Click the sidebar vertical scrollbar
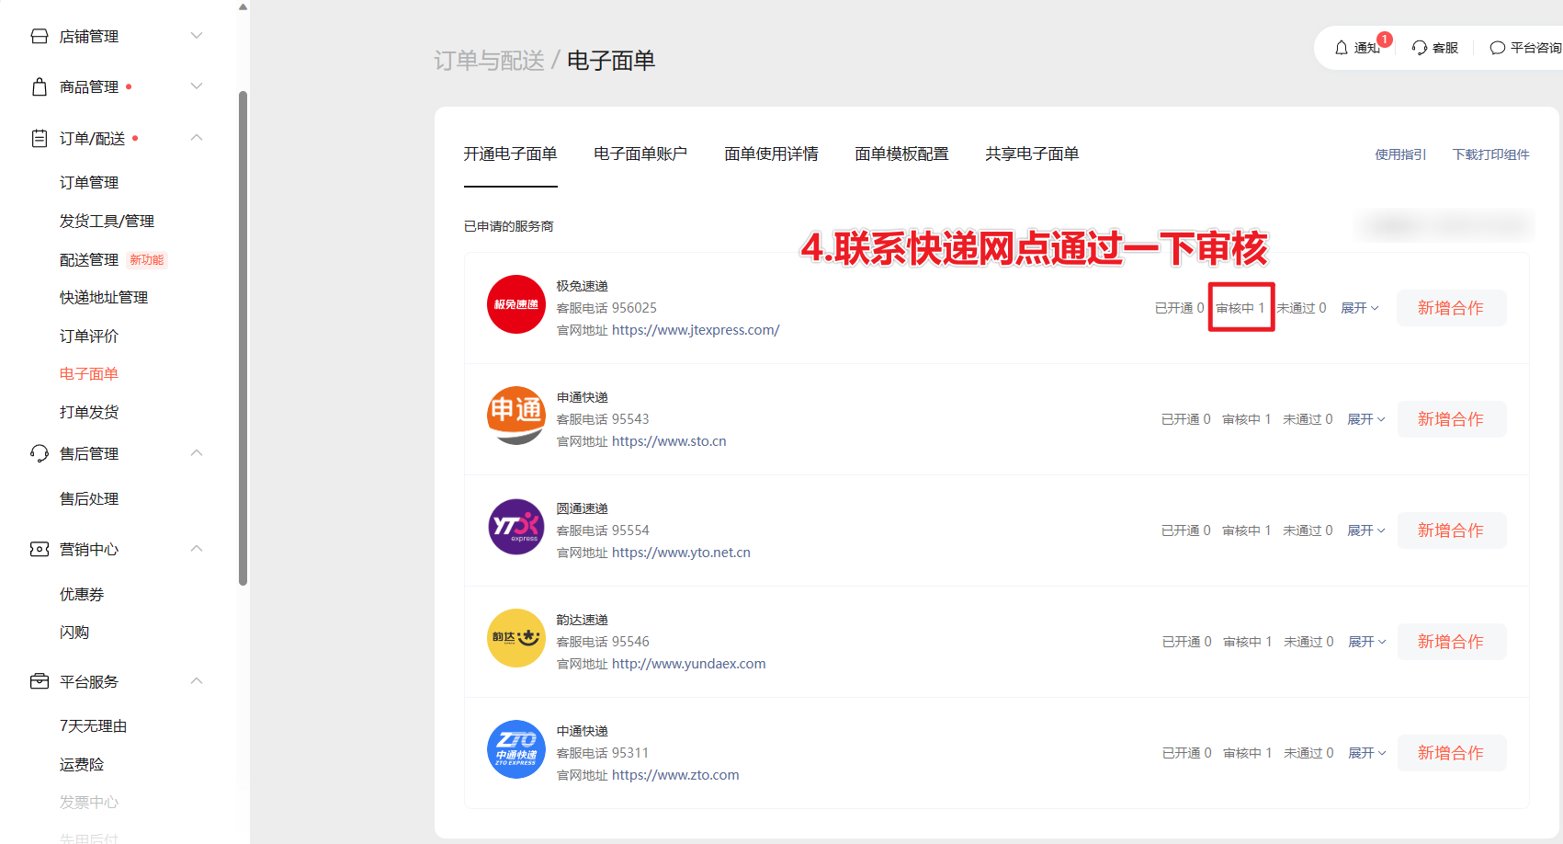This screenshot has width=1563, height=844. 243,337
